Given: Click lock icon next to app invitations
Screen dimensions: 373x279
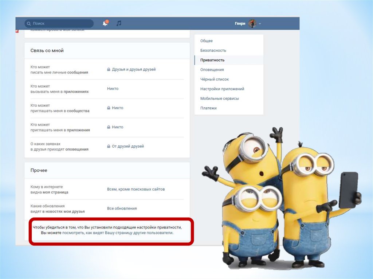Looking at the screenshot, I should 109,127.
